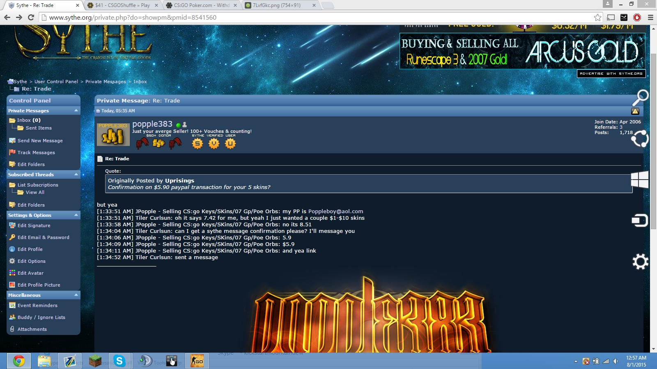Screen dimensions: 657x369
Task: Open Track Messages
Action: pos(36,153)
